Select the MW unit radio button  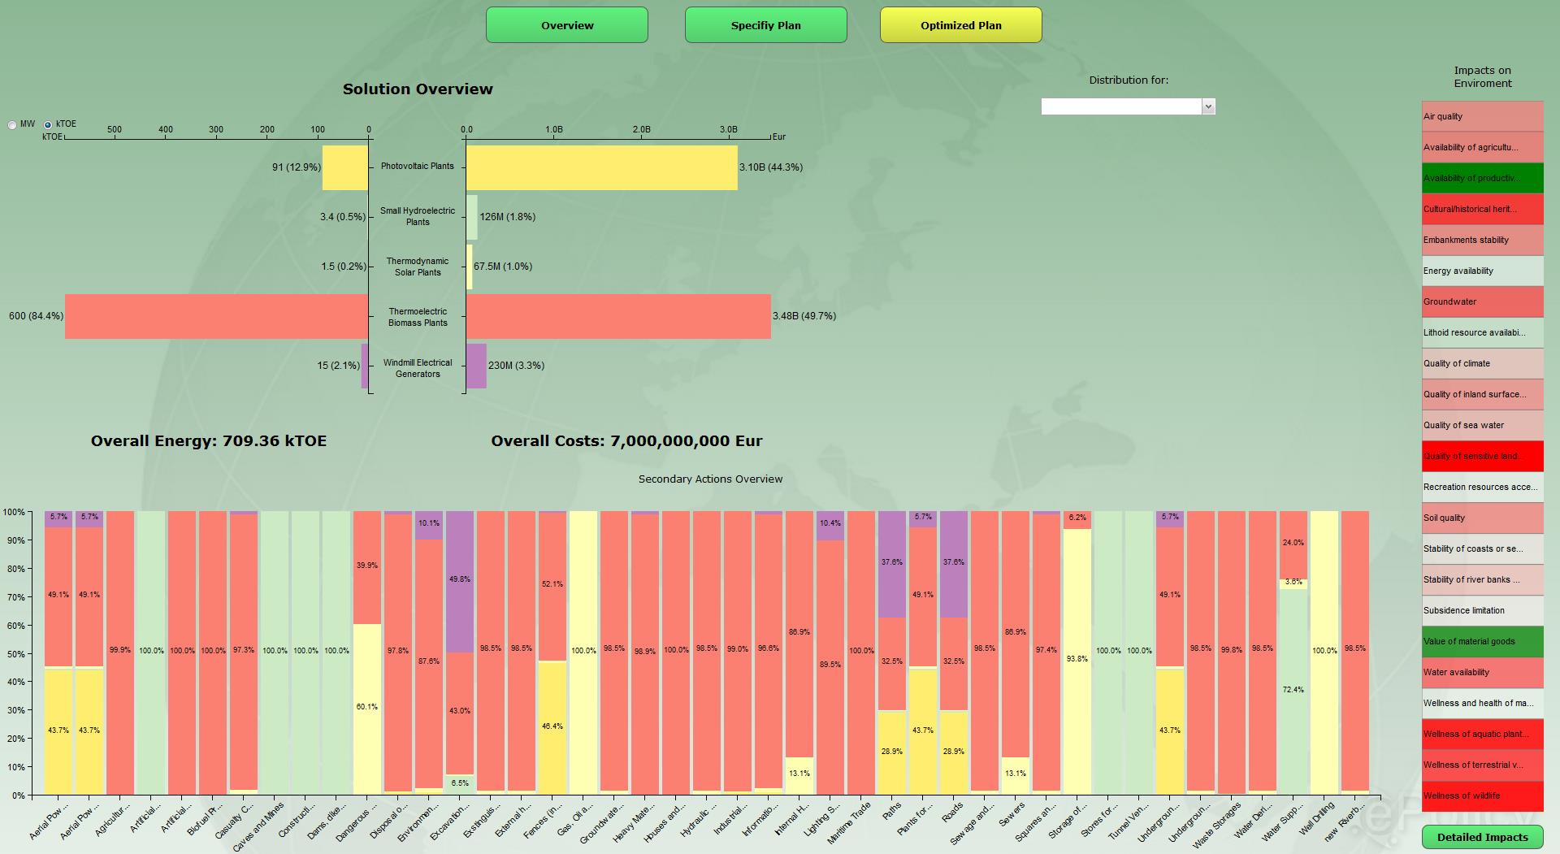pyautogui.click(x=12, y=125)
